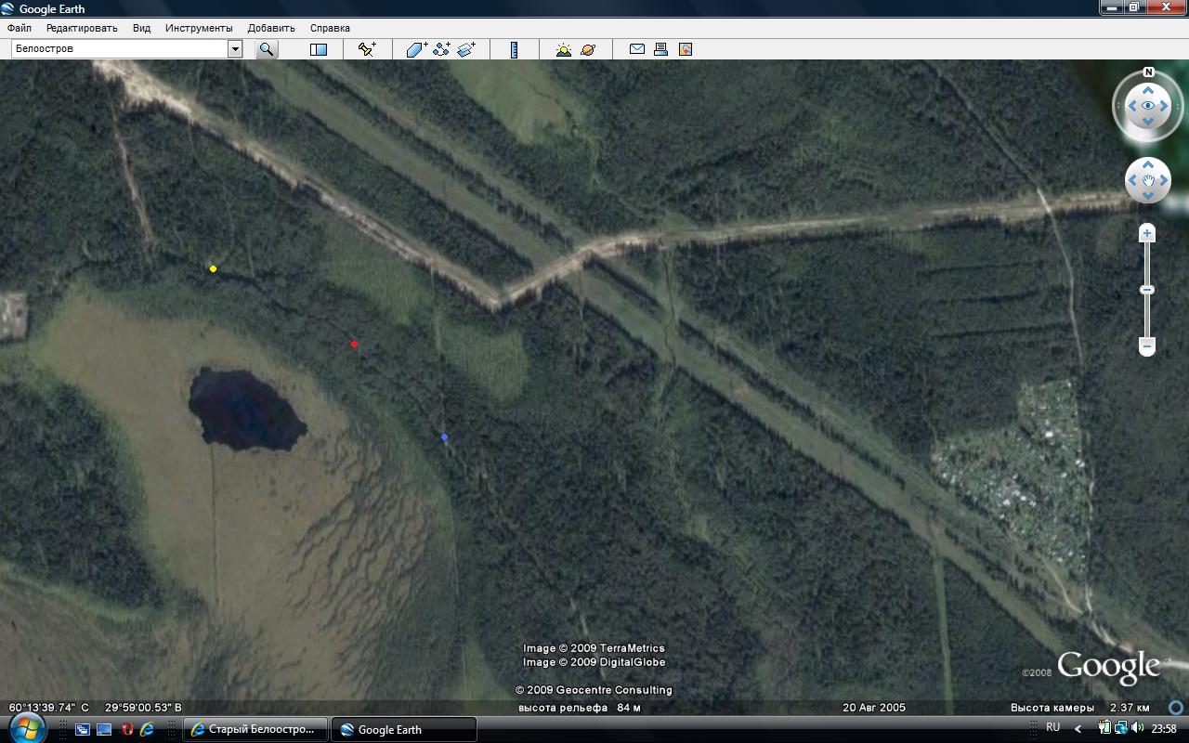Toggle the sidebar panel icon

coord(319,49)
